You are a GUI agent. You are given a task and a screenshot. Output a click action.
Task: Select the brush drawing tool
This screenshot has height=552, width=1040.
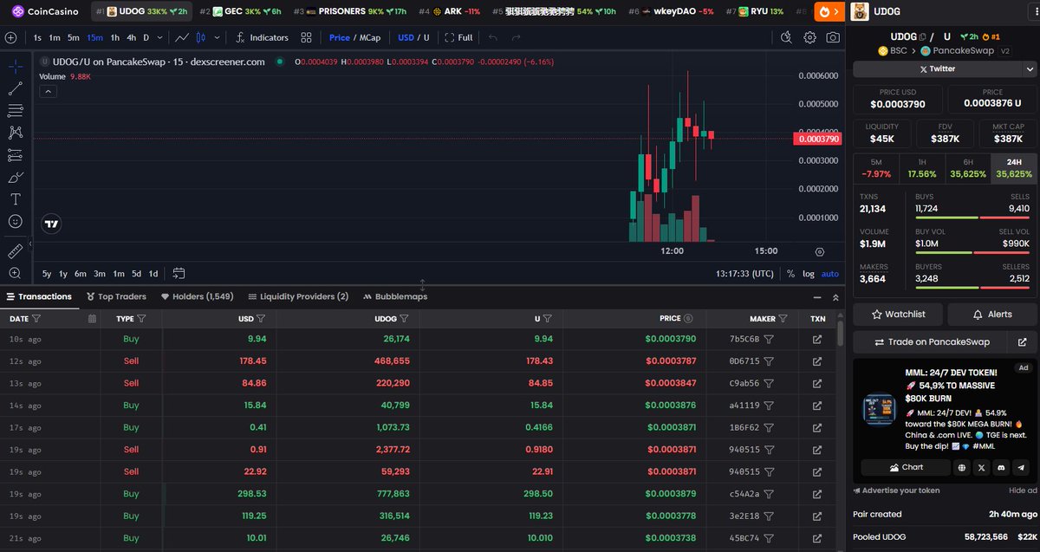15,177
